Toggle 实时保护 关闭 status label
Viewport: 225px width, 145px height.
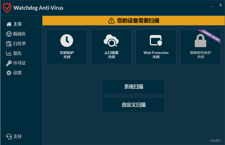click(67, 55)
